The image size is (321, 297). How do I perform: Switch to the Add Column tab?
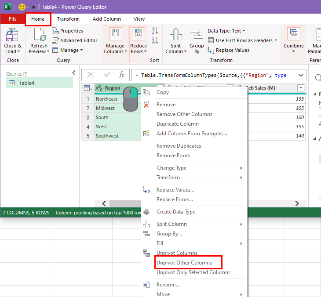coord(107,19)
